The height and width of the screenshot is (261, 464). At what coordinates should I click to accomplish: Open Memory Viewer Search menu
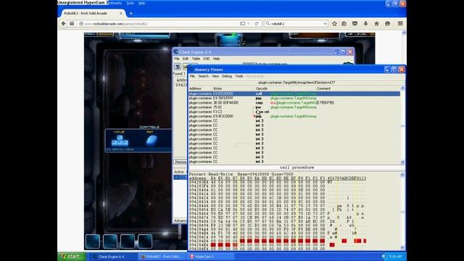[x=203, y=76]
